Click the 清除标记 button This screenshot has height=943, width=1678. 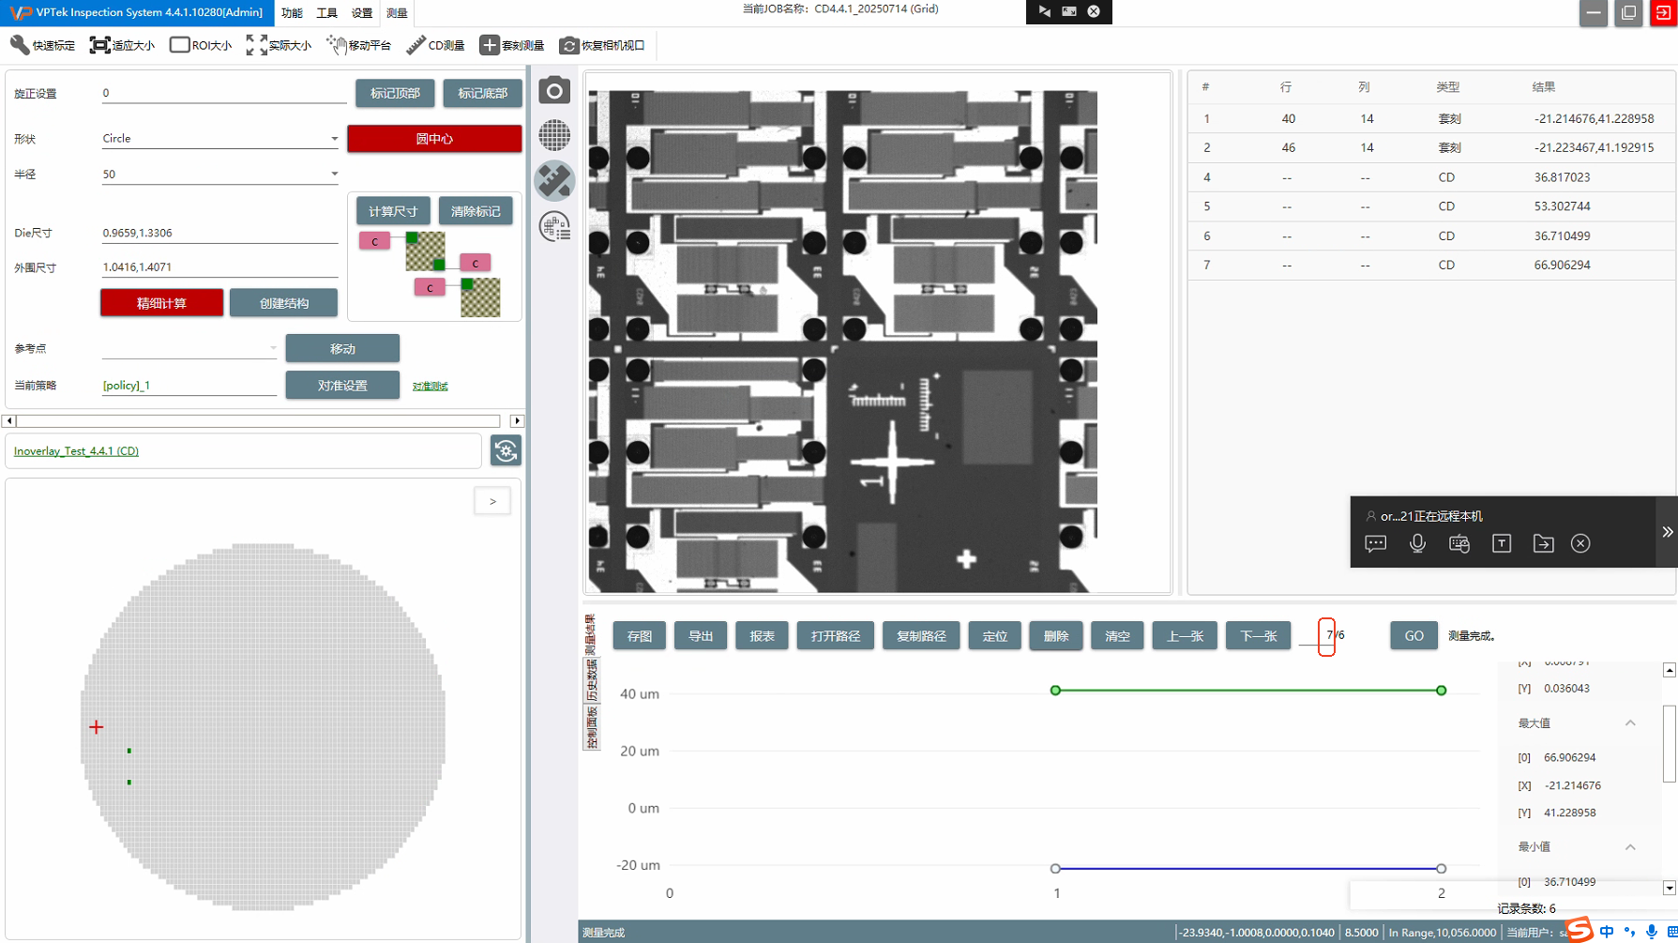(476, 211)
